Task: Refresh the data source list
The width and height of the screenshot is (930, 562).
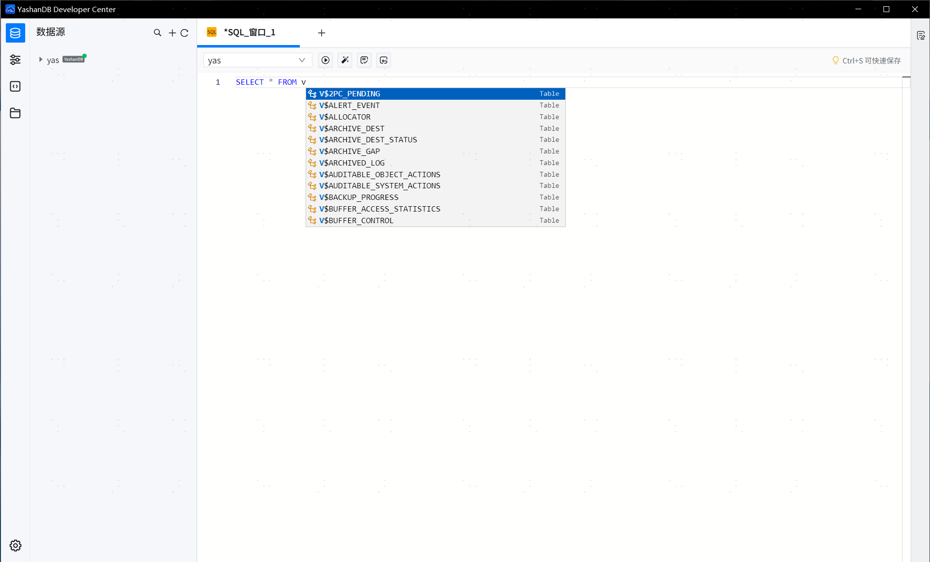Action: coord(185,33)
